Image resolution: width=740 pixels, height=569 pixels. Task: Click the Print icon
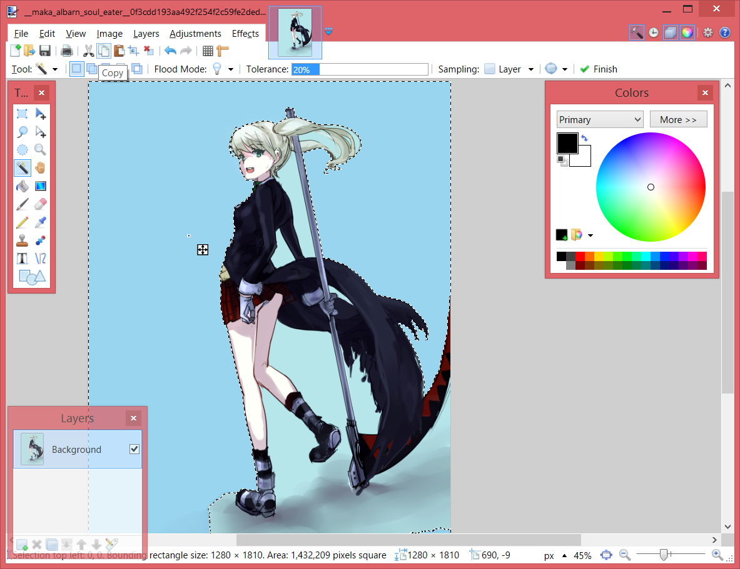point(67,51)
